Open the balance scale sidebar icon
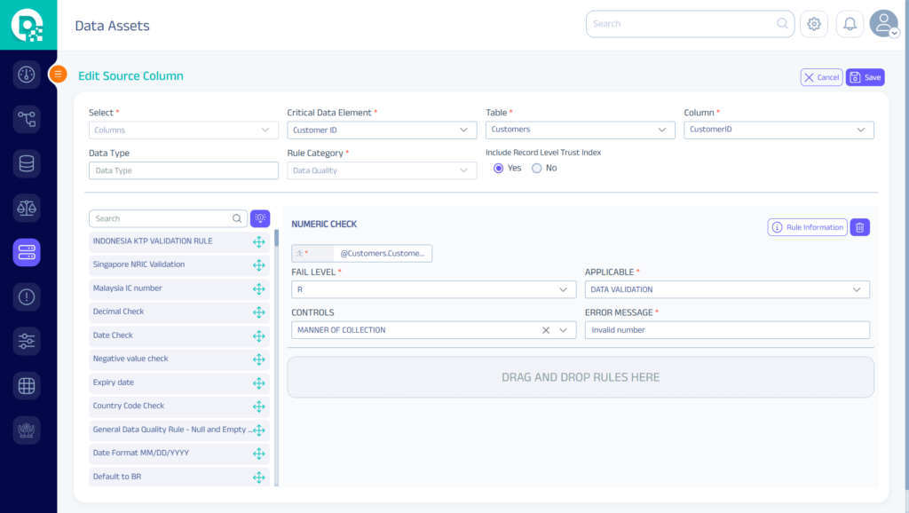The width and height of the screenshot is (909, 513). 27,208
